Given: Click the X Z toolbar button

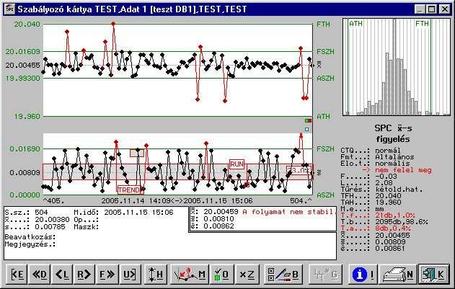Looking at the screenshot, I should 247,274.
